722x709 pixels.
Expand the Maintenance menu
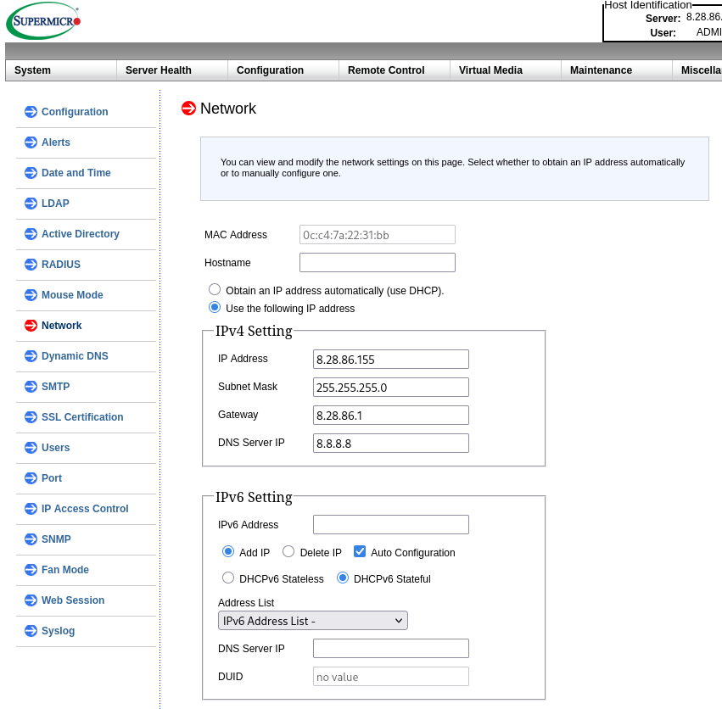pyautogui.click(x=601, y=70)
